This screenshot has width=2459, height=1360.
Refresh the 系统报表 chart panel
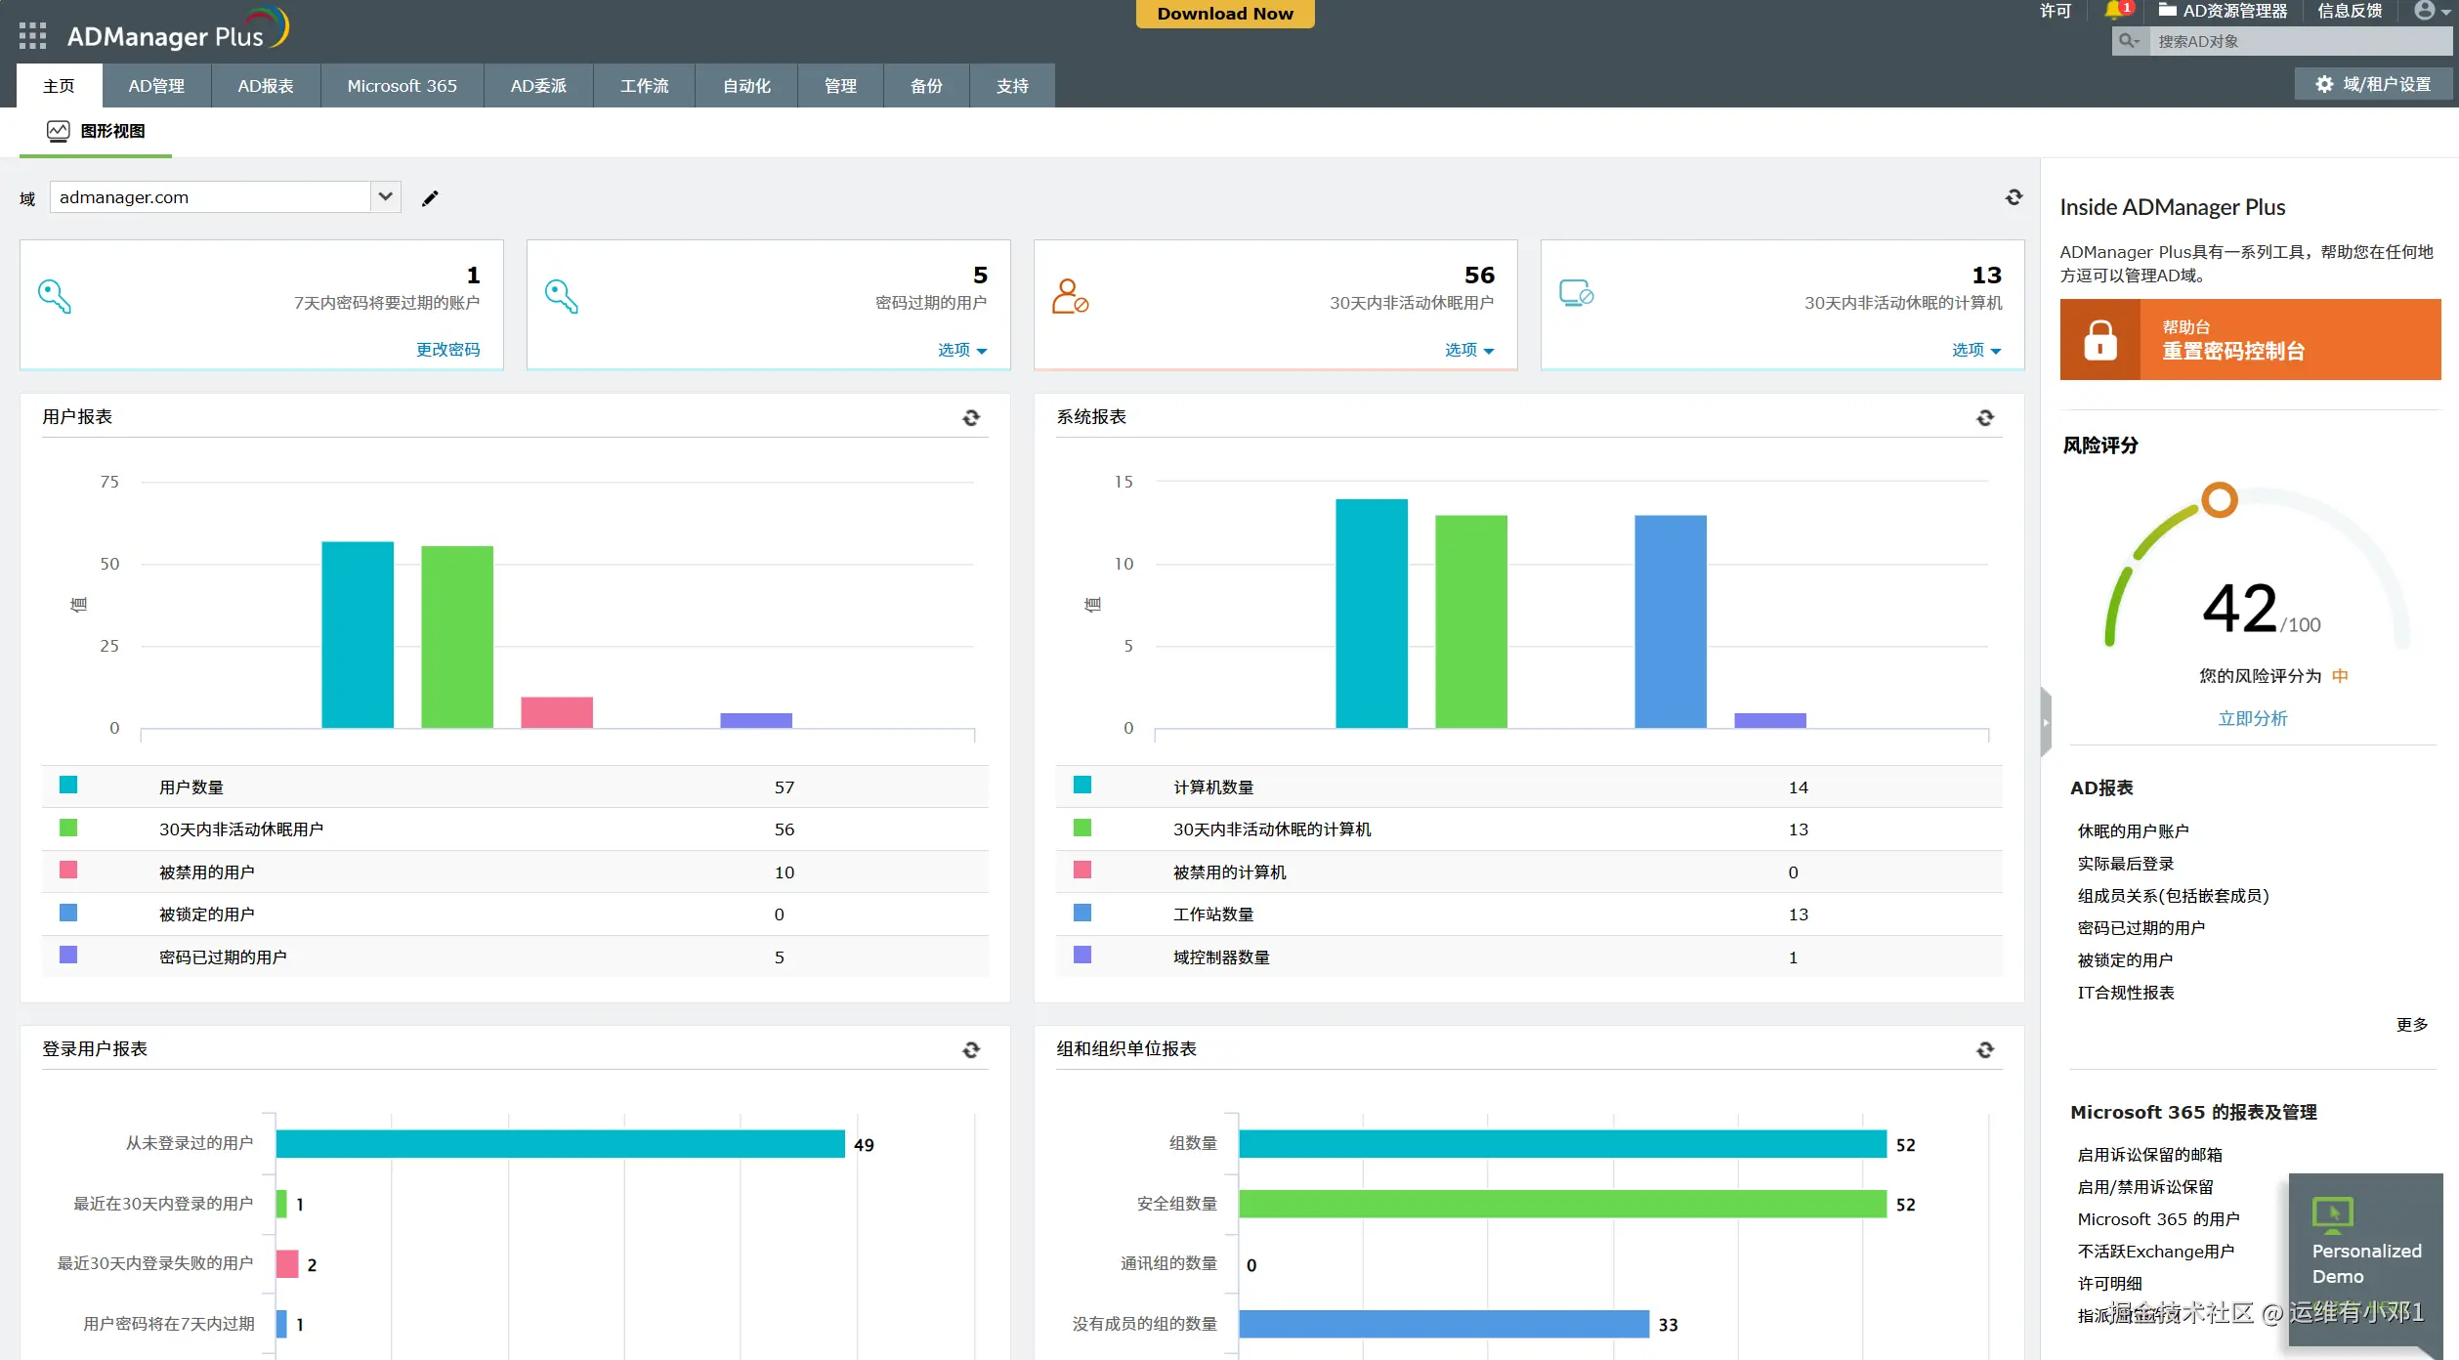click(1984, 418)
